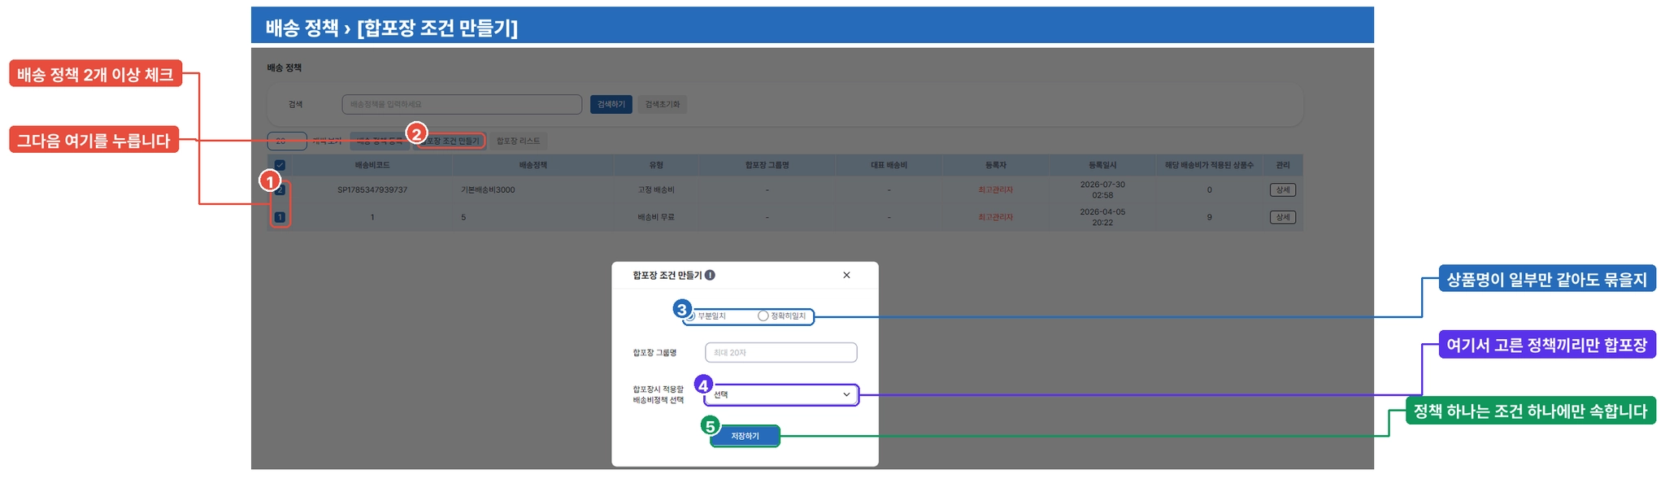The image size is (1665, 496).
Task: Click the 검색초기화 button
Action: point(663,104)
